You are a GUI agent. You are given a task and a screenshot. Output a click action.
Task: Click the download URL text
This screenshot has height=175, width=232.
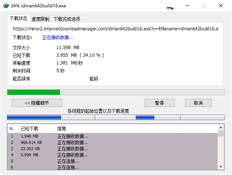116,29
